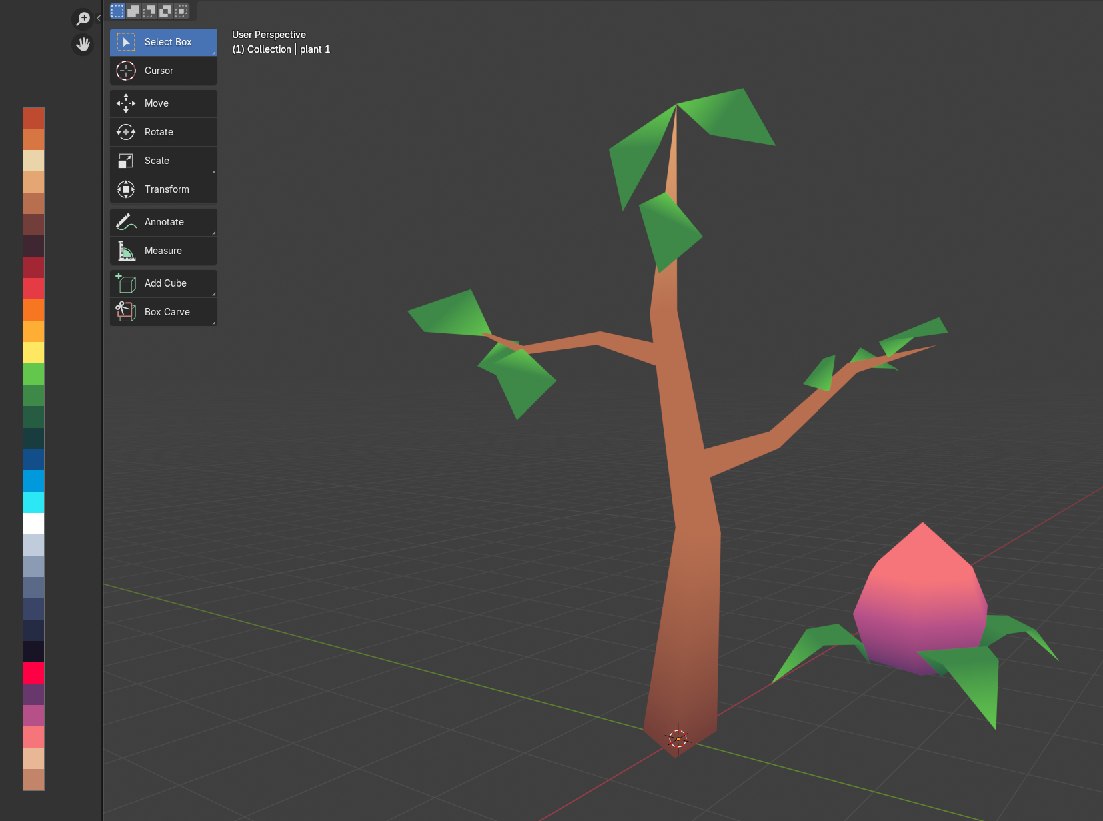Enable subtract selection mode icon
Image resolution: width=1103 pixels, height=821 pixels.
coord(149,11)
